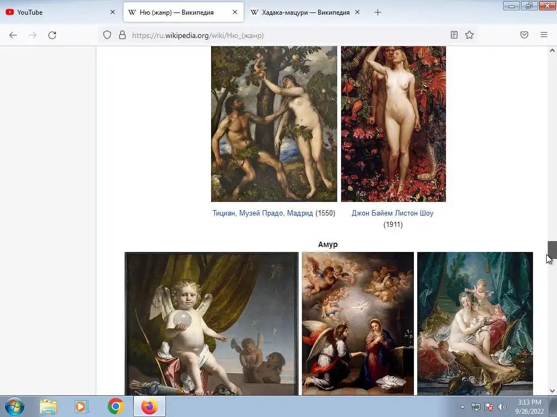Viewport: 557px width, 417px height.
Task: Click the vertical scrollbar thumb
Action: tap(552, 250)
